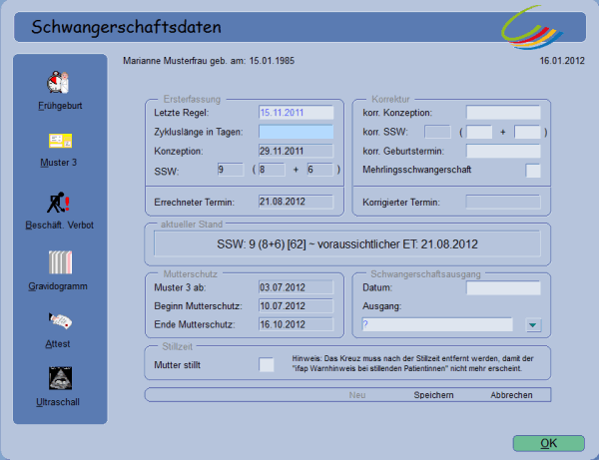This screenshot has height=460, width=599.
Task: Click the Muster 3 form icon
Action: (x=60, y=141)
